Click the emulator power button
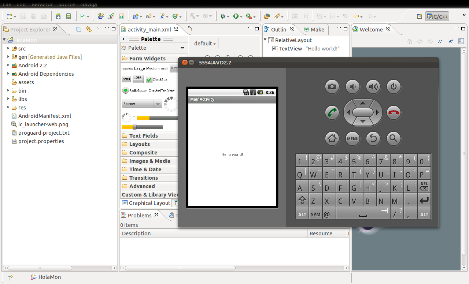 point(393,87)
